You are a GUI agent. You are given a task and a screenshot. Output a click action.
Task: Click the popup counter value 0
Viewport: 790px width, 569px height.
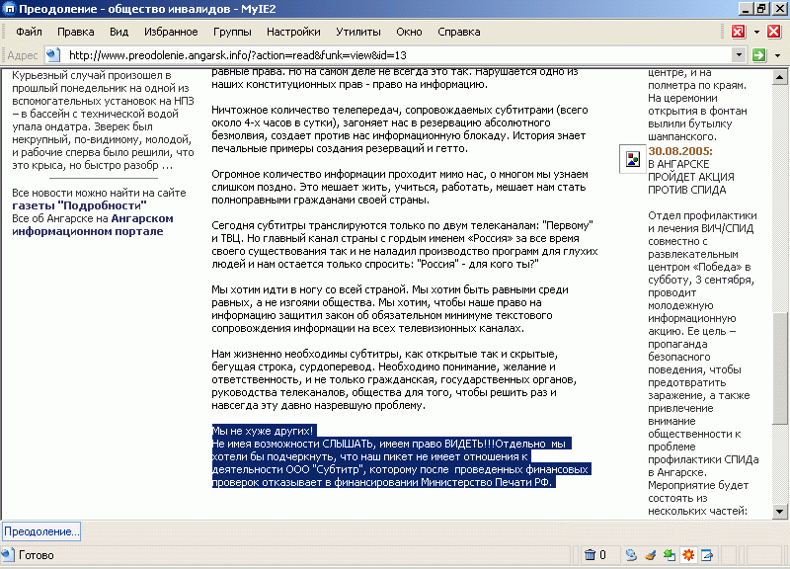pyautogui.click(x=602, y=555)
